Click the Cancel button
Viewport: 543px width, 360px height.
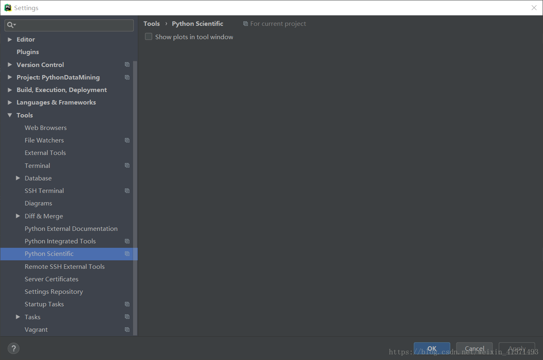(x=474, y=348)
